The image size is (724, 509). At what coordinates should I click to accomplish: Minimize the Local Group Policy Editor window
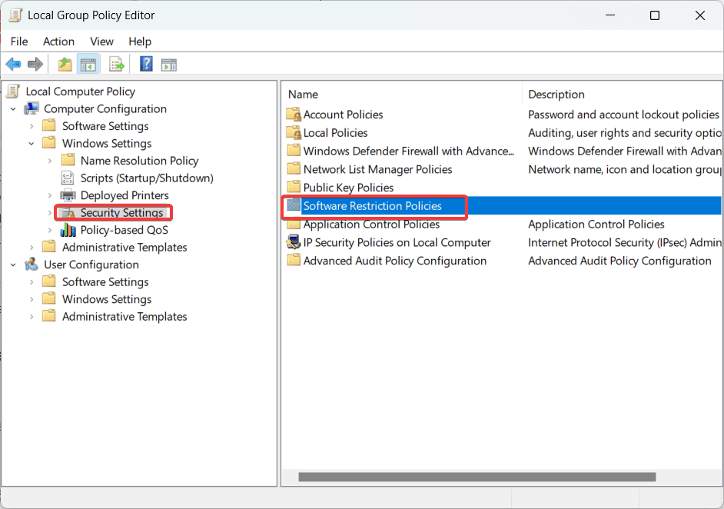click(610, 15)
